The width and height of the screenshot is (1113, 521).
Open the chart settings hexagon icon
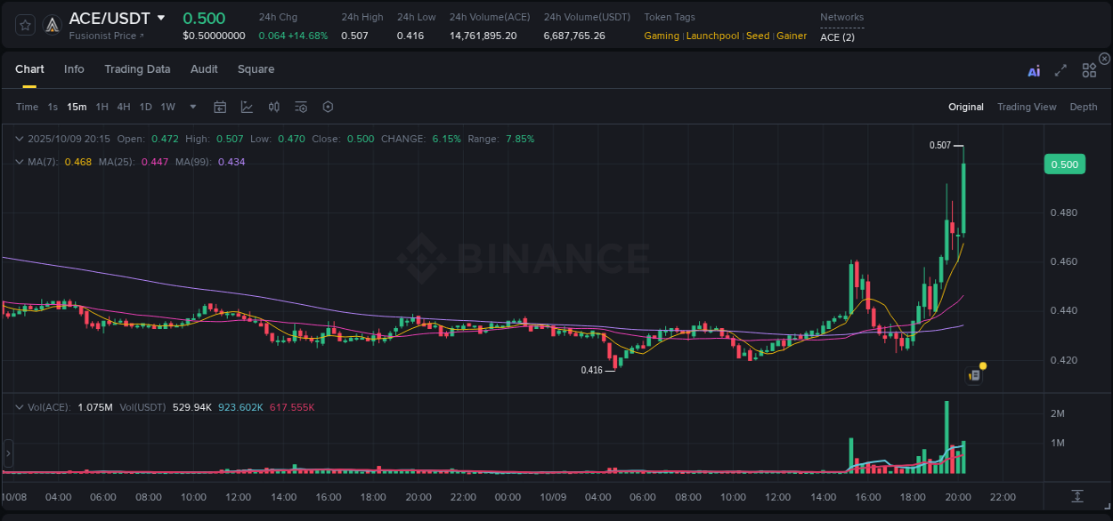coord(328,107)
